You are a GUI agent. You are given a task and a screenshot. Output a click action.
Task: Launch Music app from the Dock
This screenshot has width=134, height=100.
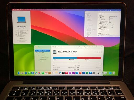pos(67,73)
